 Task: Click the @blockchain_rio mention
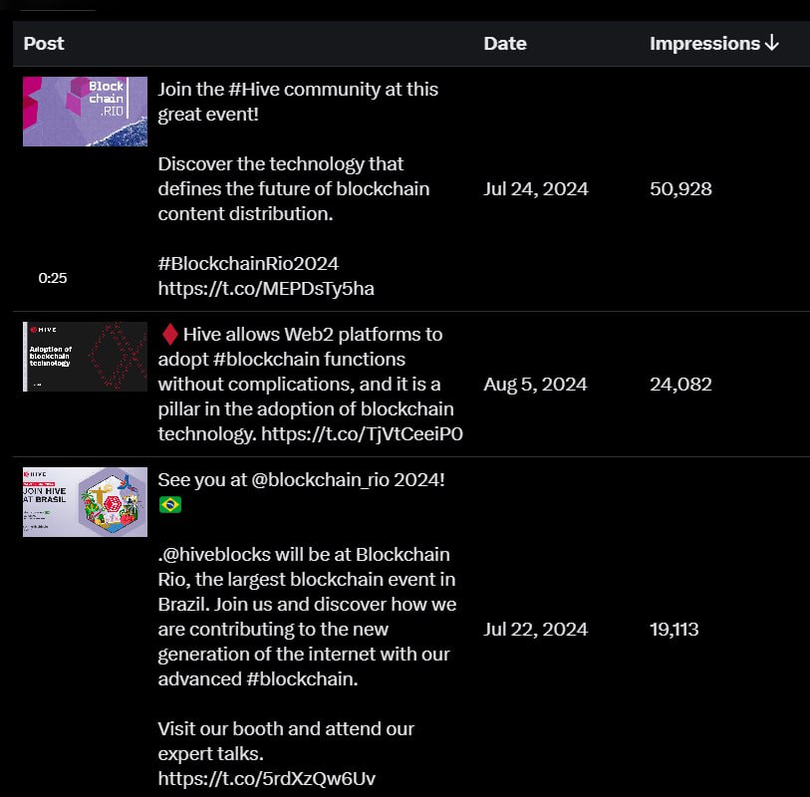320,480
